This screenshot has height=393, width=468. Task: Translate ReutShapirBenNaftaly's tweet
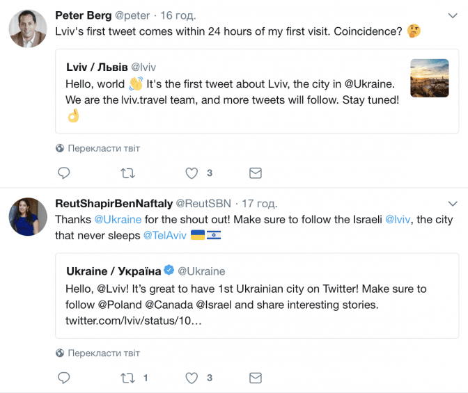pos(97,353)
